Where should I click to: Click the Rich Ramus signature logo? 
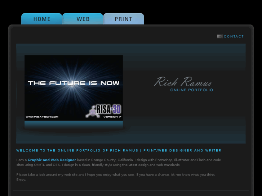tap(183, 82)
